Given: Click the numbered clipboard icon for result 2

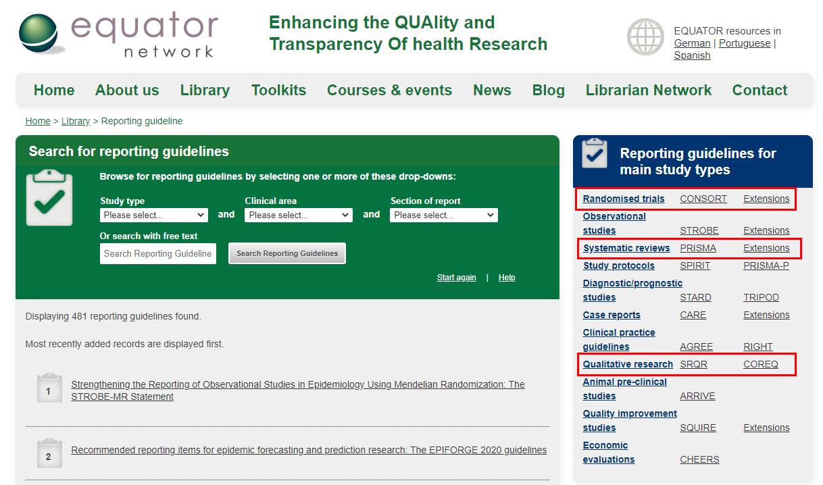Looking at the screenshot, I should pos(49,454).
